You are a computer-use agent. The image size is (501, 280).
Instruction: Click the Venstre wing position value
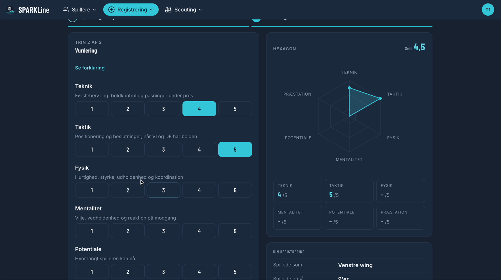tap(355, 265)
